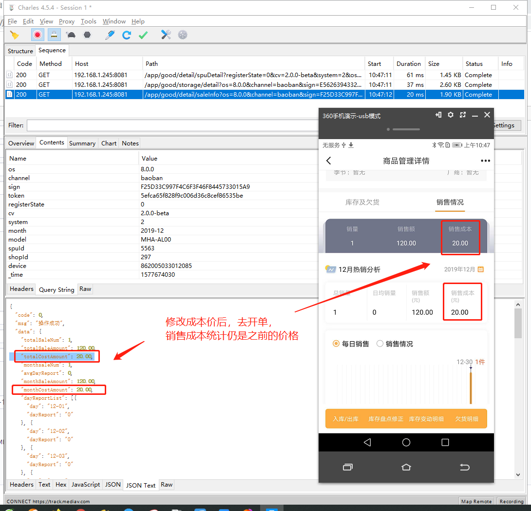Switch to the Sequence tab

52,50
